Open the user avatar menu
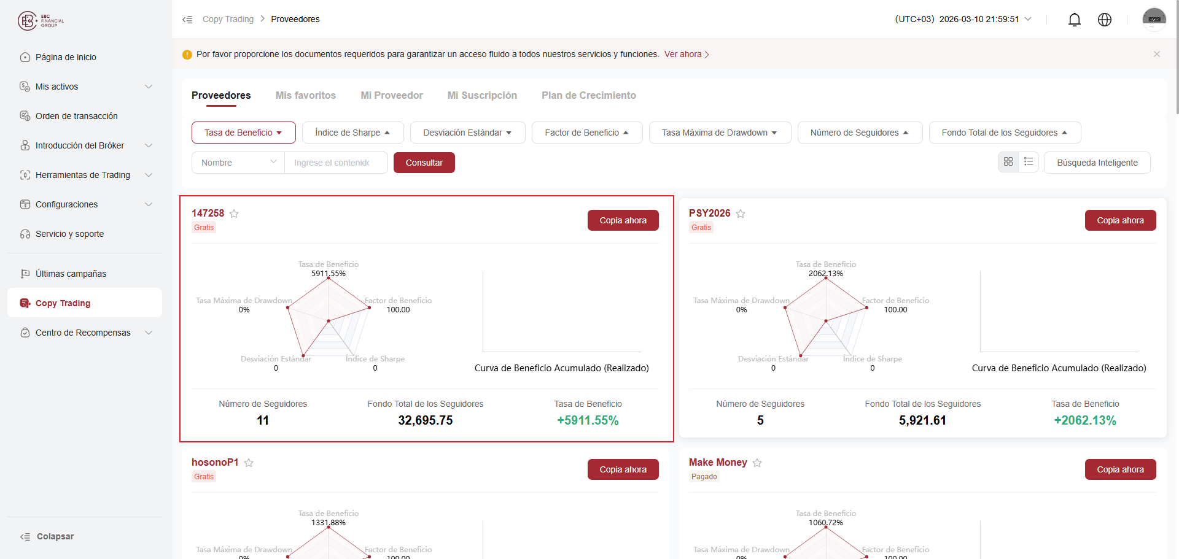Viewport: 1179px width, 559px height. [1154, 20]
